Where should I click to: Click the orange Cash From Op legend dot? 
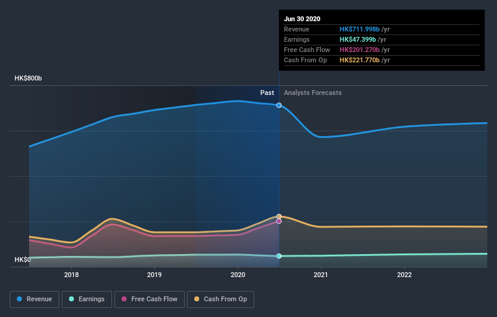pyautogui.click(x=197, y=299)
